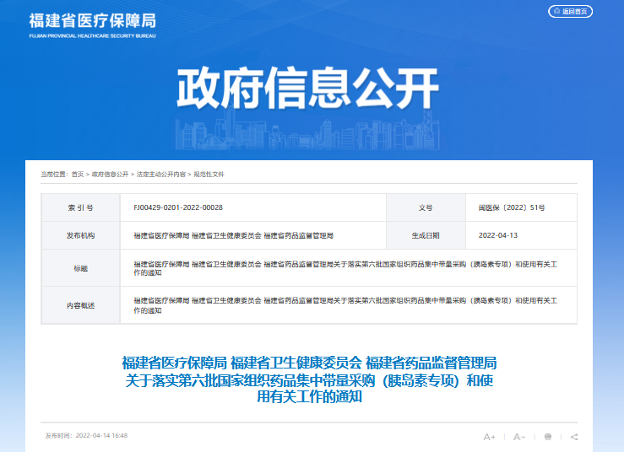624x452 pixels.
Task: Click the 返回首页 button
Action: tap(570, 11)
